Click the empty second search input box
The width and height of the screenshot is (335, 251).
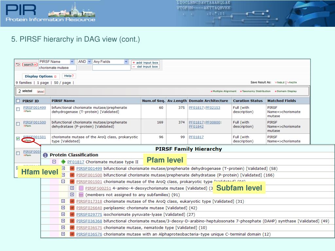click(x=111, y=68)
